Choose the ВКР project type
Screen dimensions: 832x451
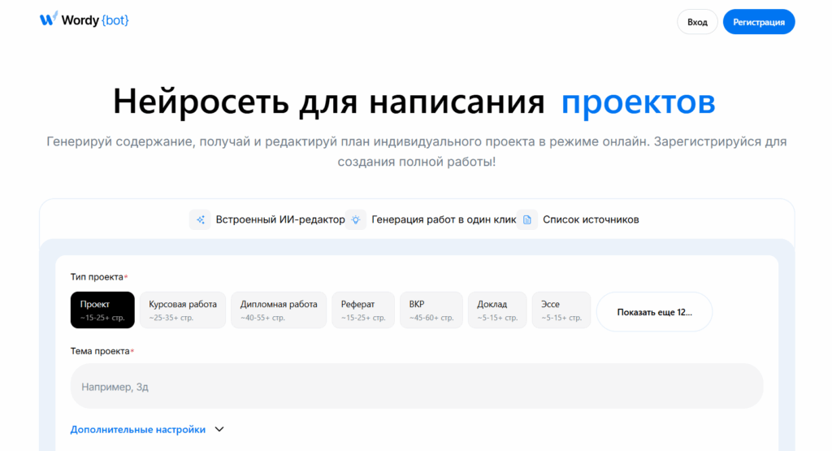(431, 310)
